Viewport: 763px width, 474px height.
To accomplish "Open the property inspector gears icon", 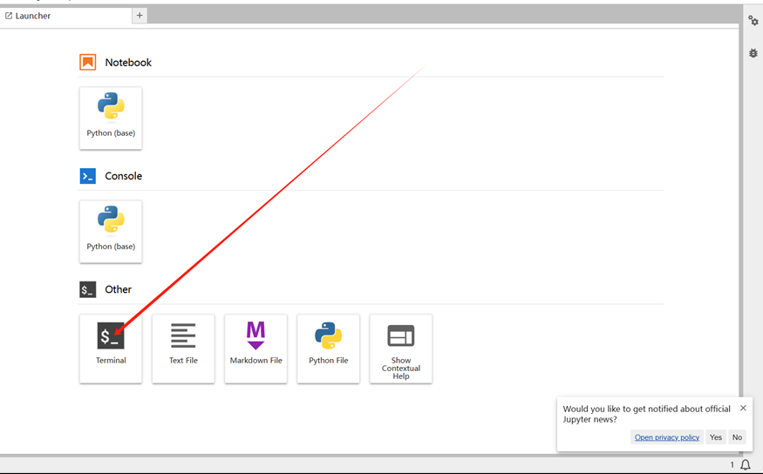I will [x=753, y=20].
